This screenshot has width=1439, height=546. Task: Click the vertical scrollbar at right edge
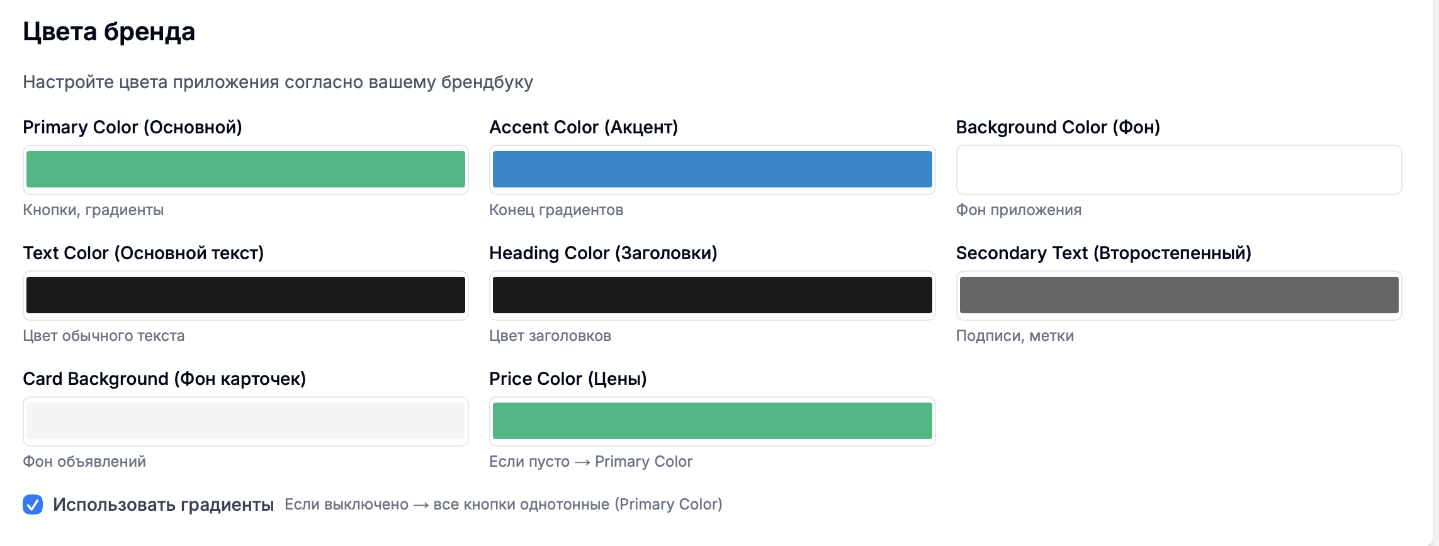(1435, 273)
